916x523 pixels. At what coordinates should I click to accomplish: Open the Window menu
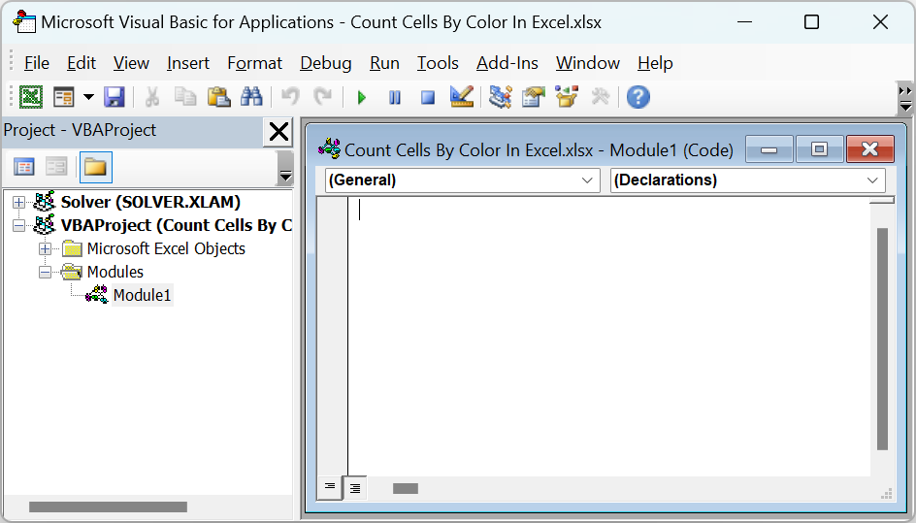(x=588, y=63)
